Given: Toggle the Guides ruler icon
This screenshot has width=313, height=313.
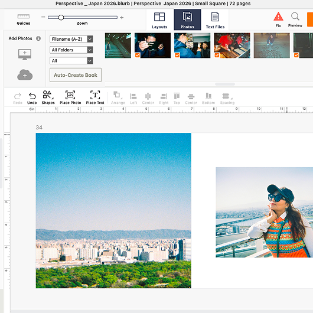Looking at the screenshot, I should click(24, 17).
